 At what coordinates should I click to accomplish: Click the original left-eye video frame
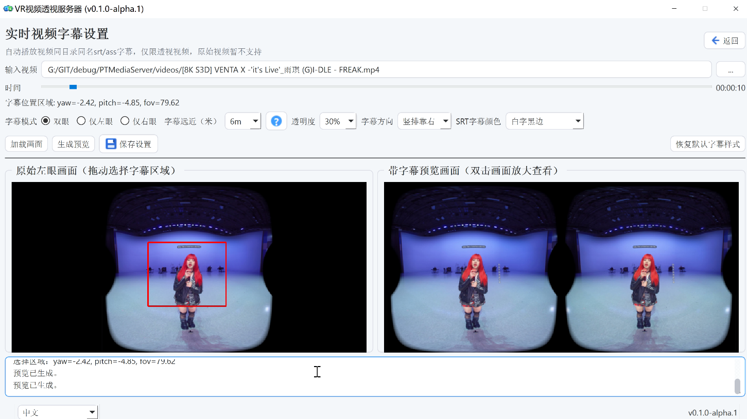click(189, 267)
